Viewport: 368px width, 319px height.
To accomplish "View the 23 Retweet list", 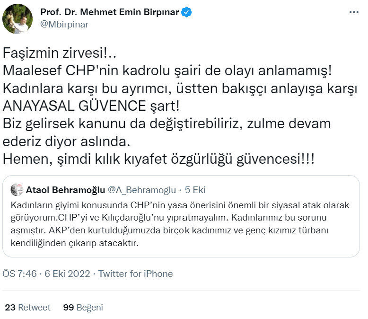I will click(x=28, y=307).
